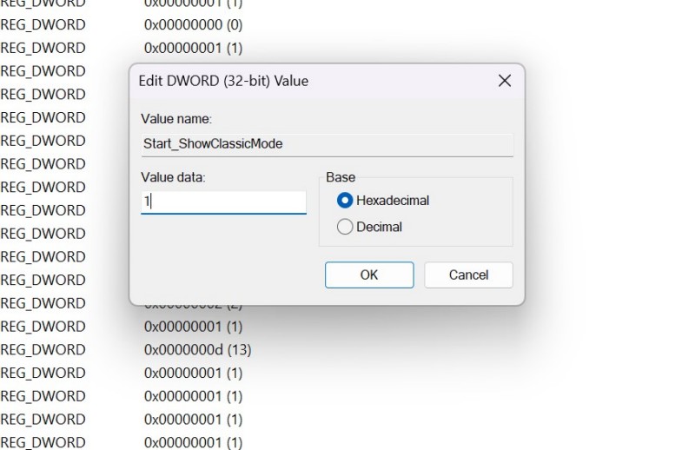The image size is (695, 450).
Task: Click REG_DWORD in the 0x0000000d (13) row
Action: click(x=43, y=349)
